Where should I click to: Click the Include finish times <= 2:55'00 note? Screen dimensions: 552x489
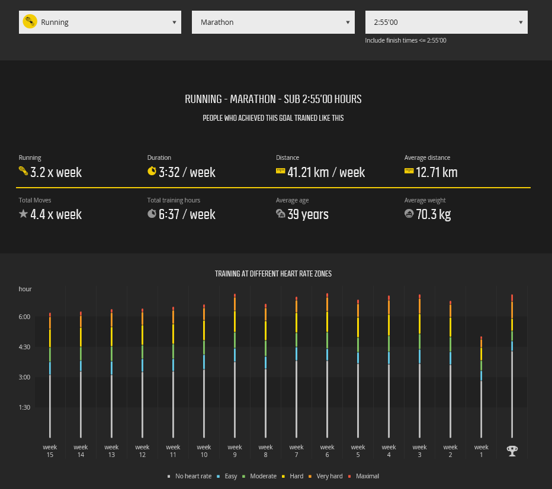[x=406, y=40]
